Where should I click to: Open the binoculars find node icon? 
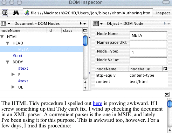(x=16, y=13)
